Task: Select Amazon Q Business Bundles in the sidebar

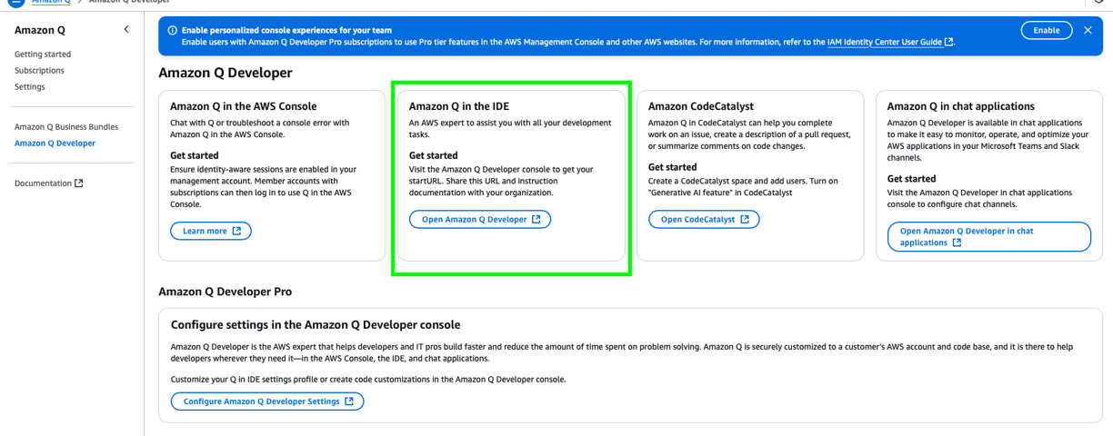Action: (x=66, y=127)
